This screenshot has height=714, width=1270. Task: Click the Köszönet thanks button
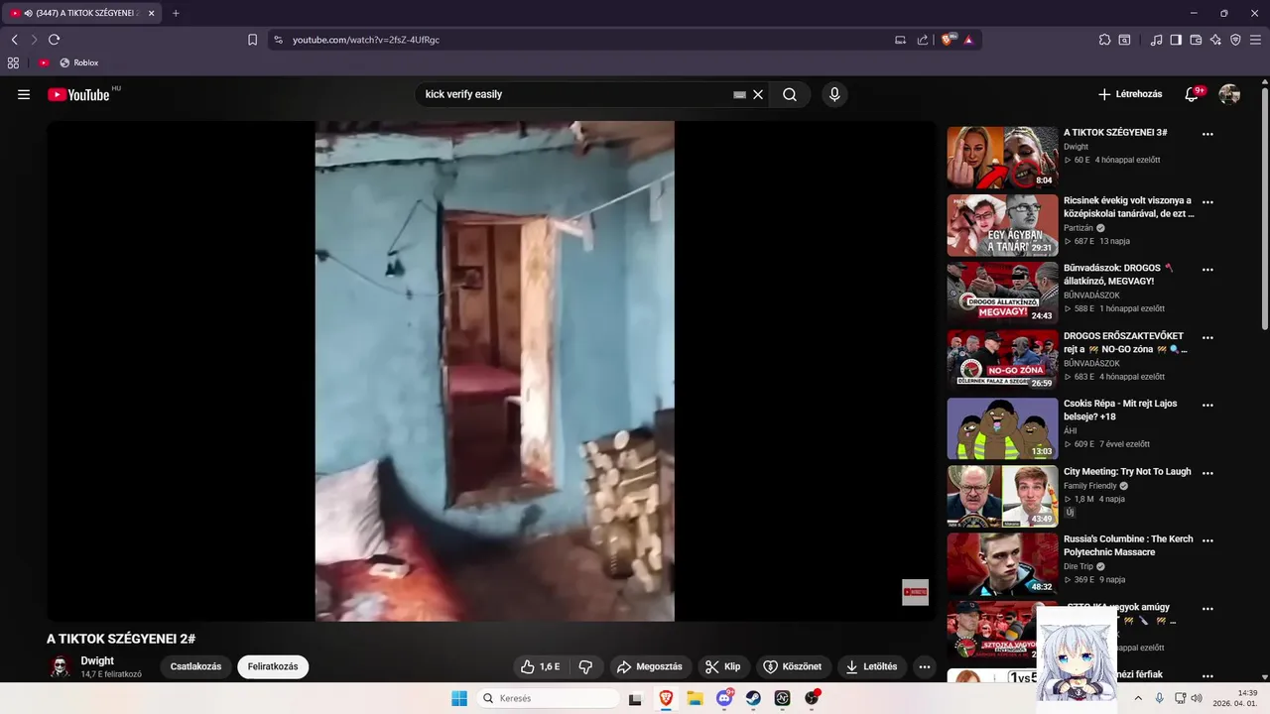pos(794,666)
